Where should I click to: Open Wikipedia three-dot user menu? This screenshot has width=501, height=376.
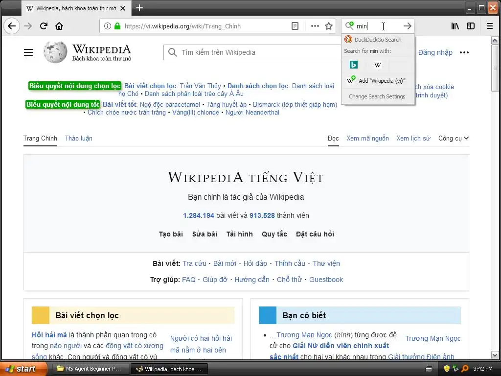pos(464,52)
